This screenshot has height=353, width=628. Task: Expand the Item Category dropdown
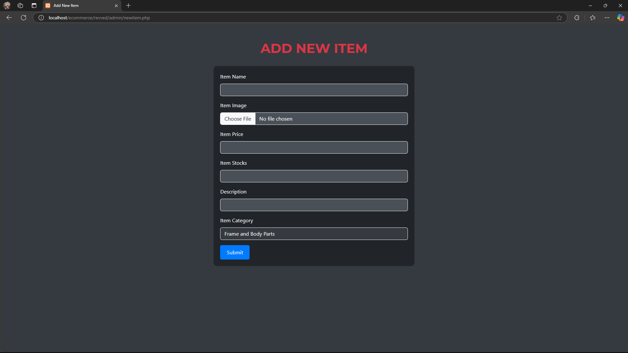[x=314, y=234]
